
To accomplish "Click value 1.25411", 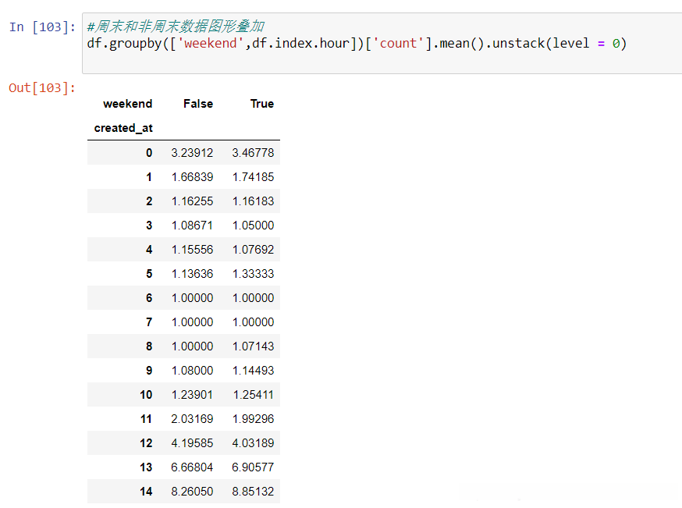I will (253, 395).
